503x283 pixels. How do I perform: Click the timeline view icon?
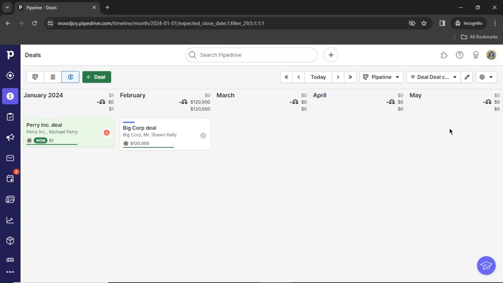tap(70, 77)
